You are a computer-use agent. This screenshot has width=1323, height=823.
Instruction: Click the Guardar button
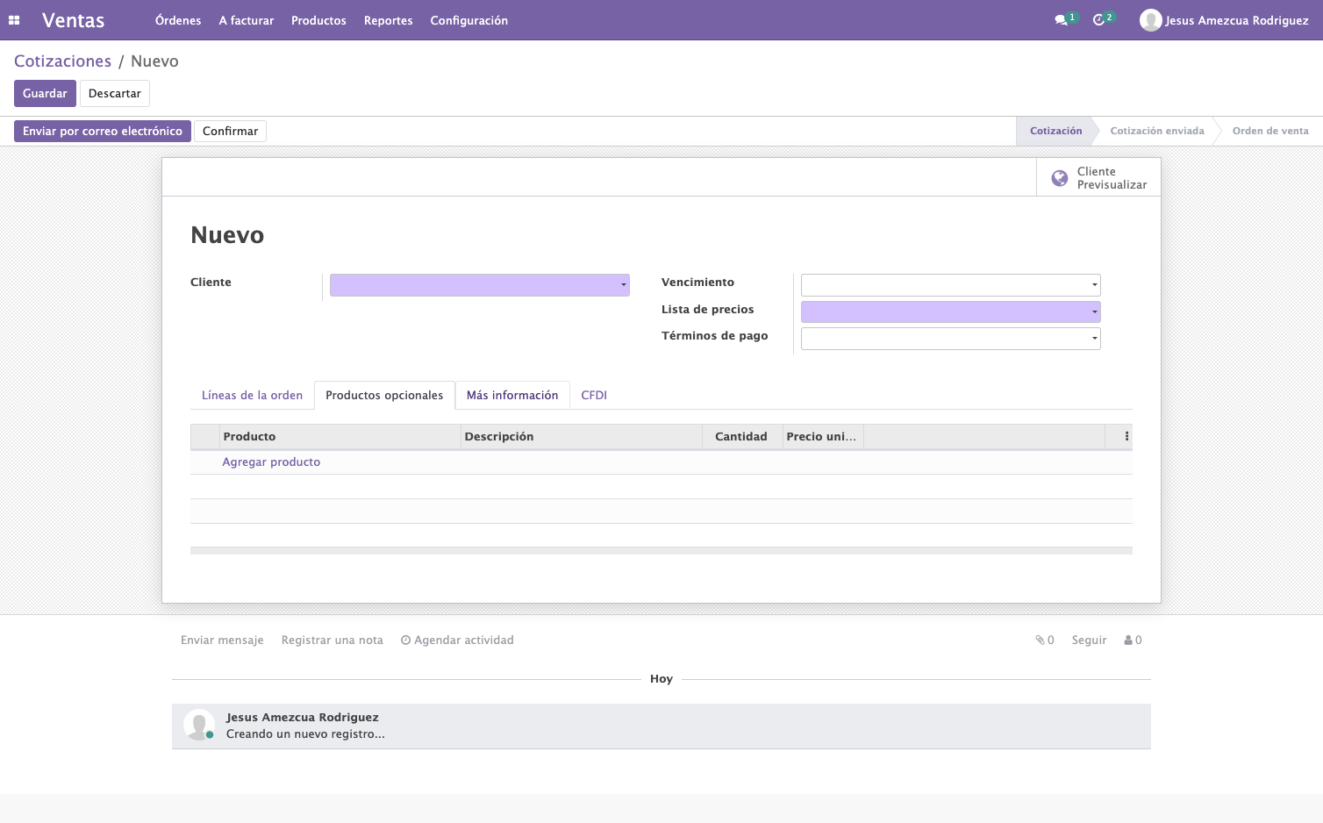click(x=45, y=94)
